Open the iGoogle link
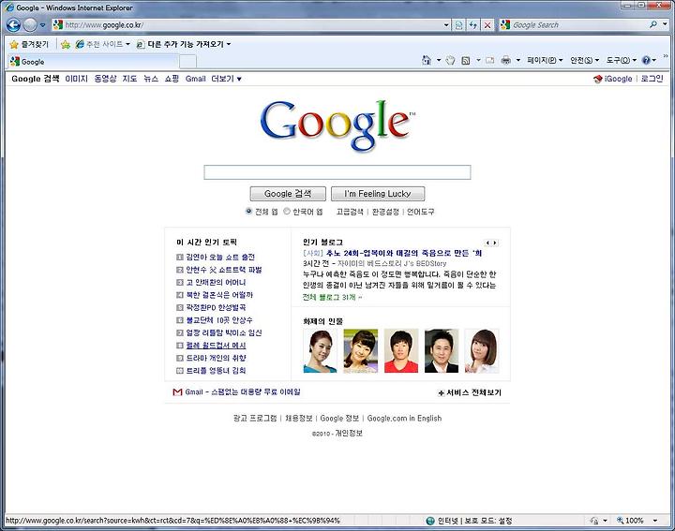Viewport: 675px width, 531px height. (613, 79)
